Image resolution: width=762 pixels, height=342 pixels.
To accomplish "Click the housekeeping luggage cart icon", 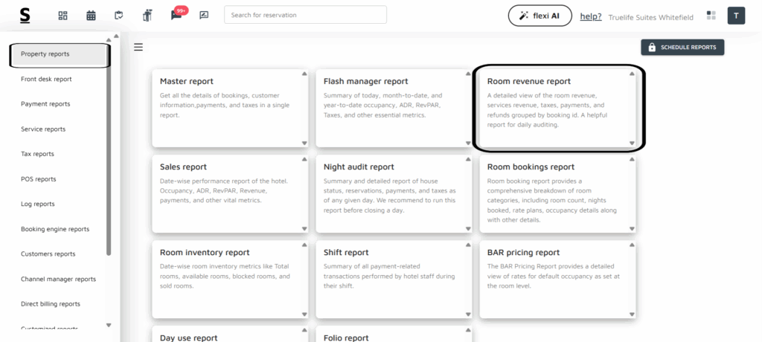I will point(147,16).
